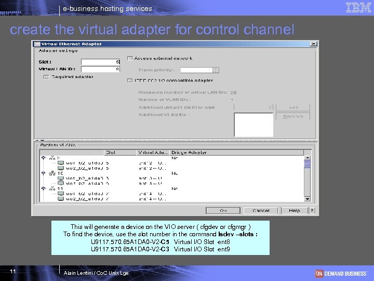This screenshot has width=374, height=281.
Task: Toggle the Access external network checkbox
Action: click(130, 58)
